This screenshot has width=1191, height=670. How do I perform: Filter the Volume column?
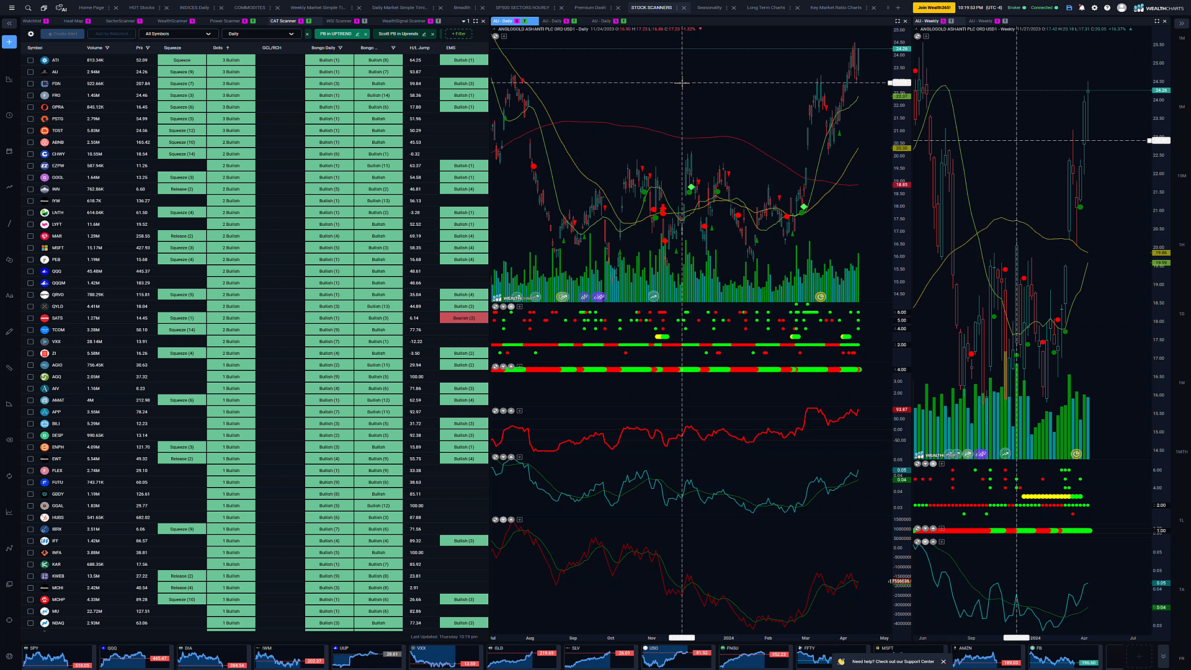pyautogui.click(x=107, y=48)
